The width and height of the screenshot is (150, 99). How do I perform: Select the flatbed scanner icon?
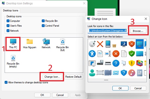pyautogui.click(x=108, y=63)
